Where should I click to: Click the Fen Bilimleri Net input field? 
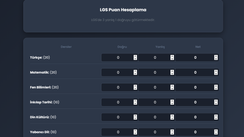(197, 87)
